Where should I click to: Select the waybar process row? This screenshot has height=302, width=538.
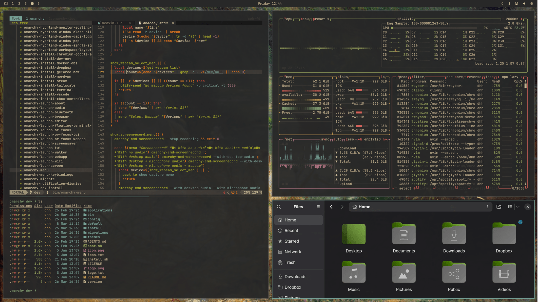pos(460,86)
